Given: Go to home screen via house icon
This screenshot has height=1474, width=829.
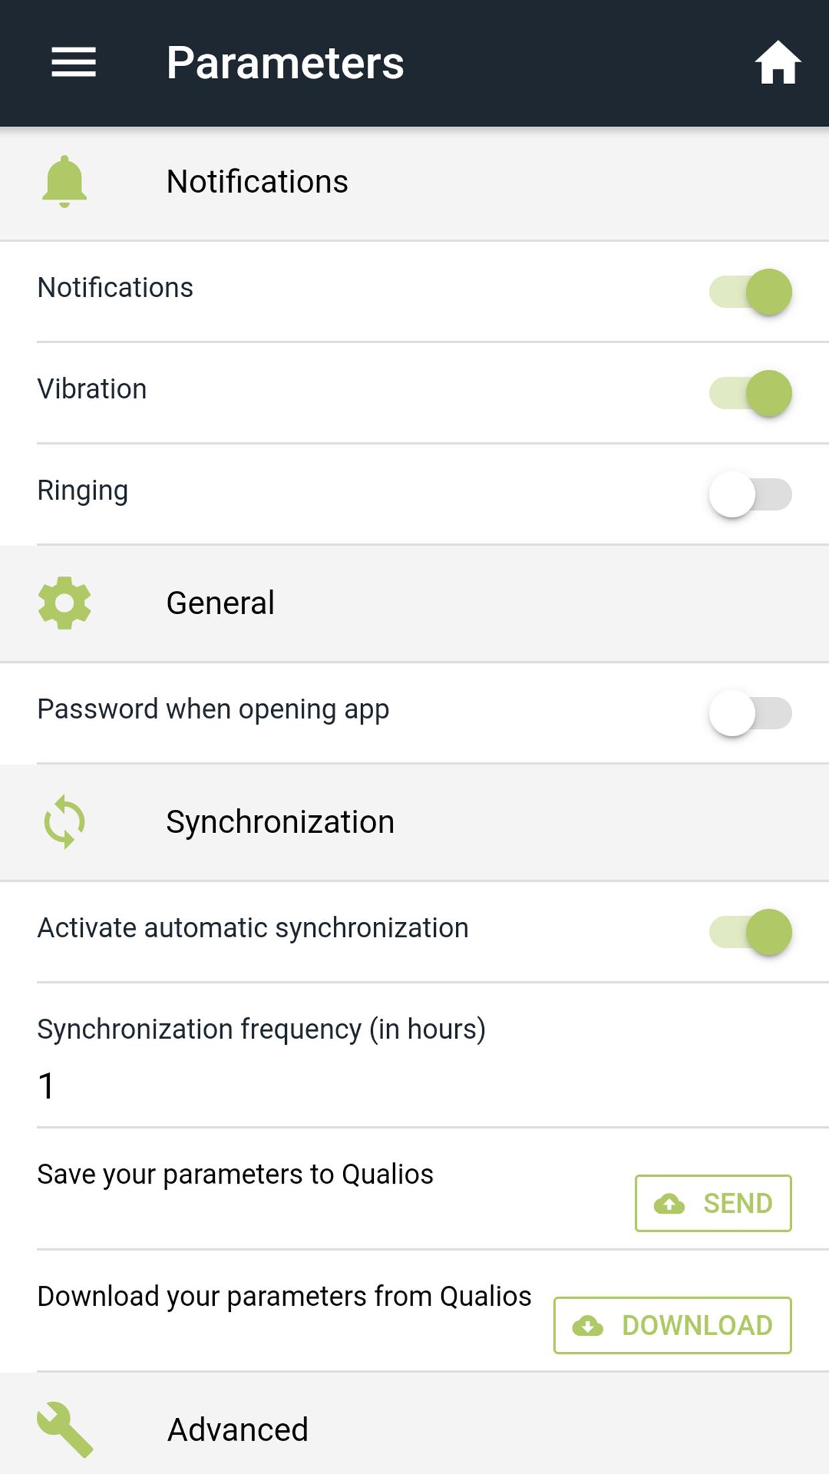Looking at the screenshot, I should 778,63.
